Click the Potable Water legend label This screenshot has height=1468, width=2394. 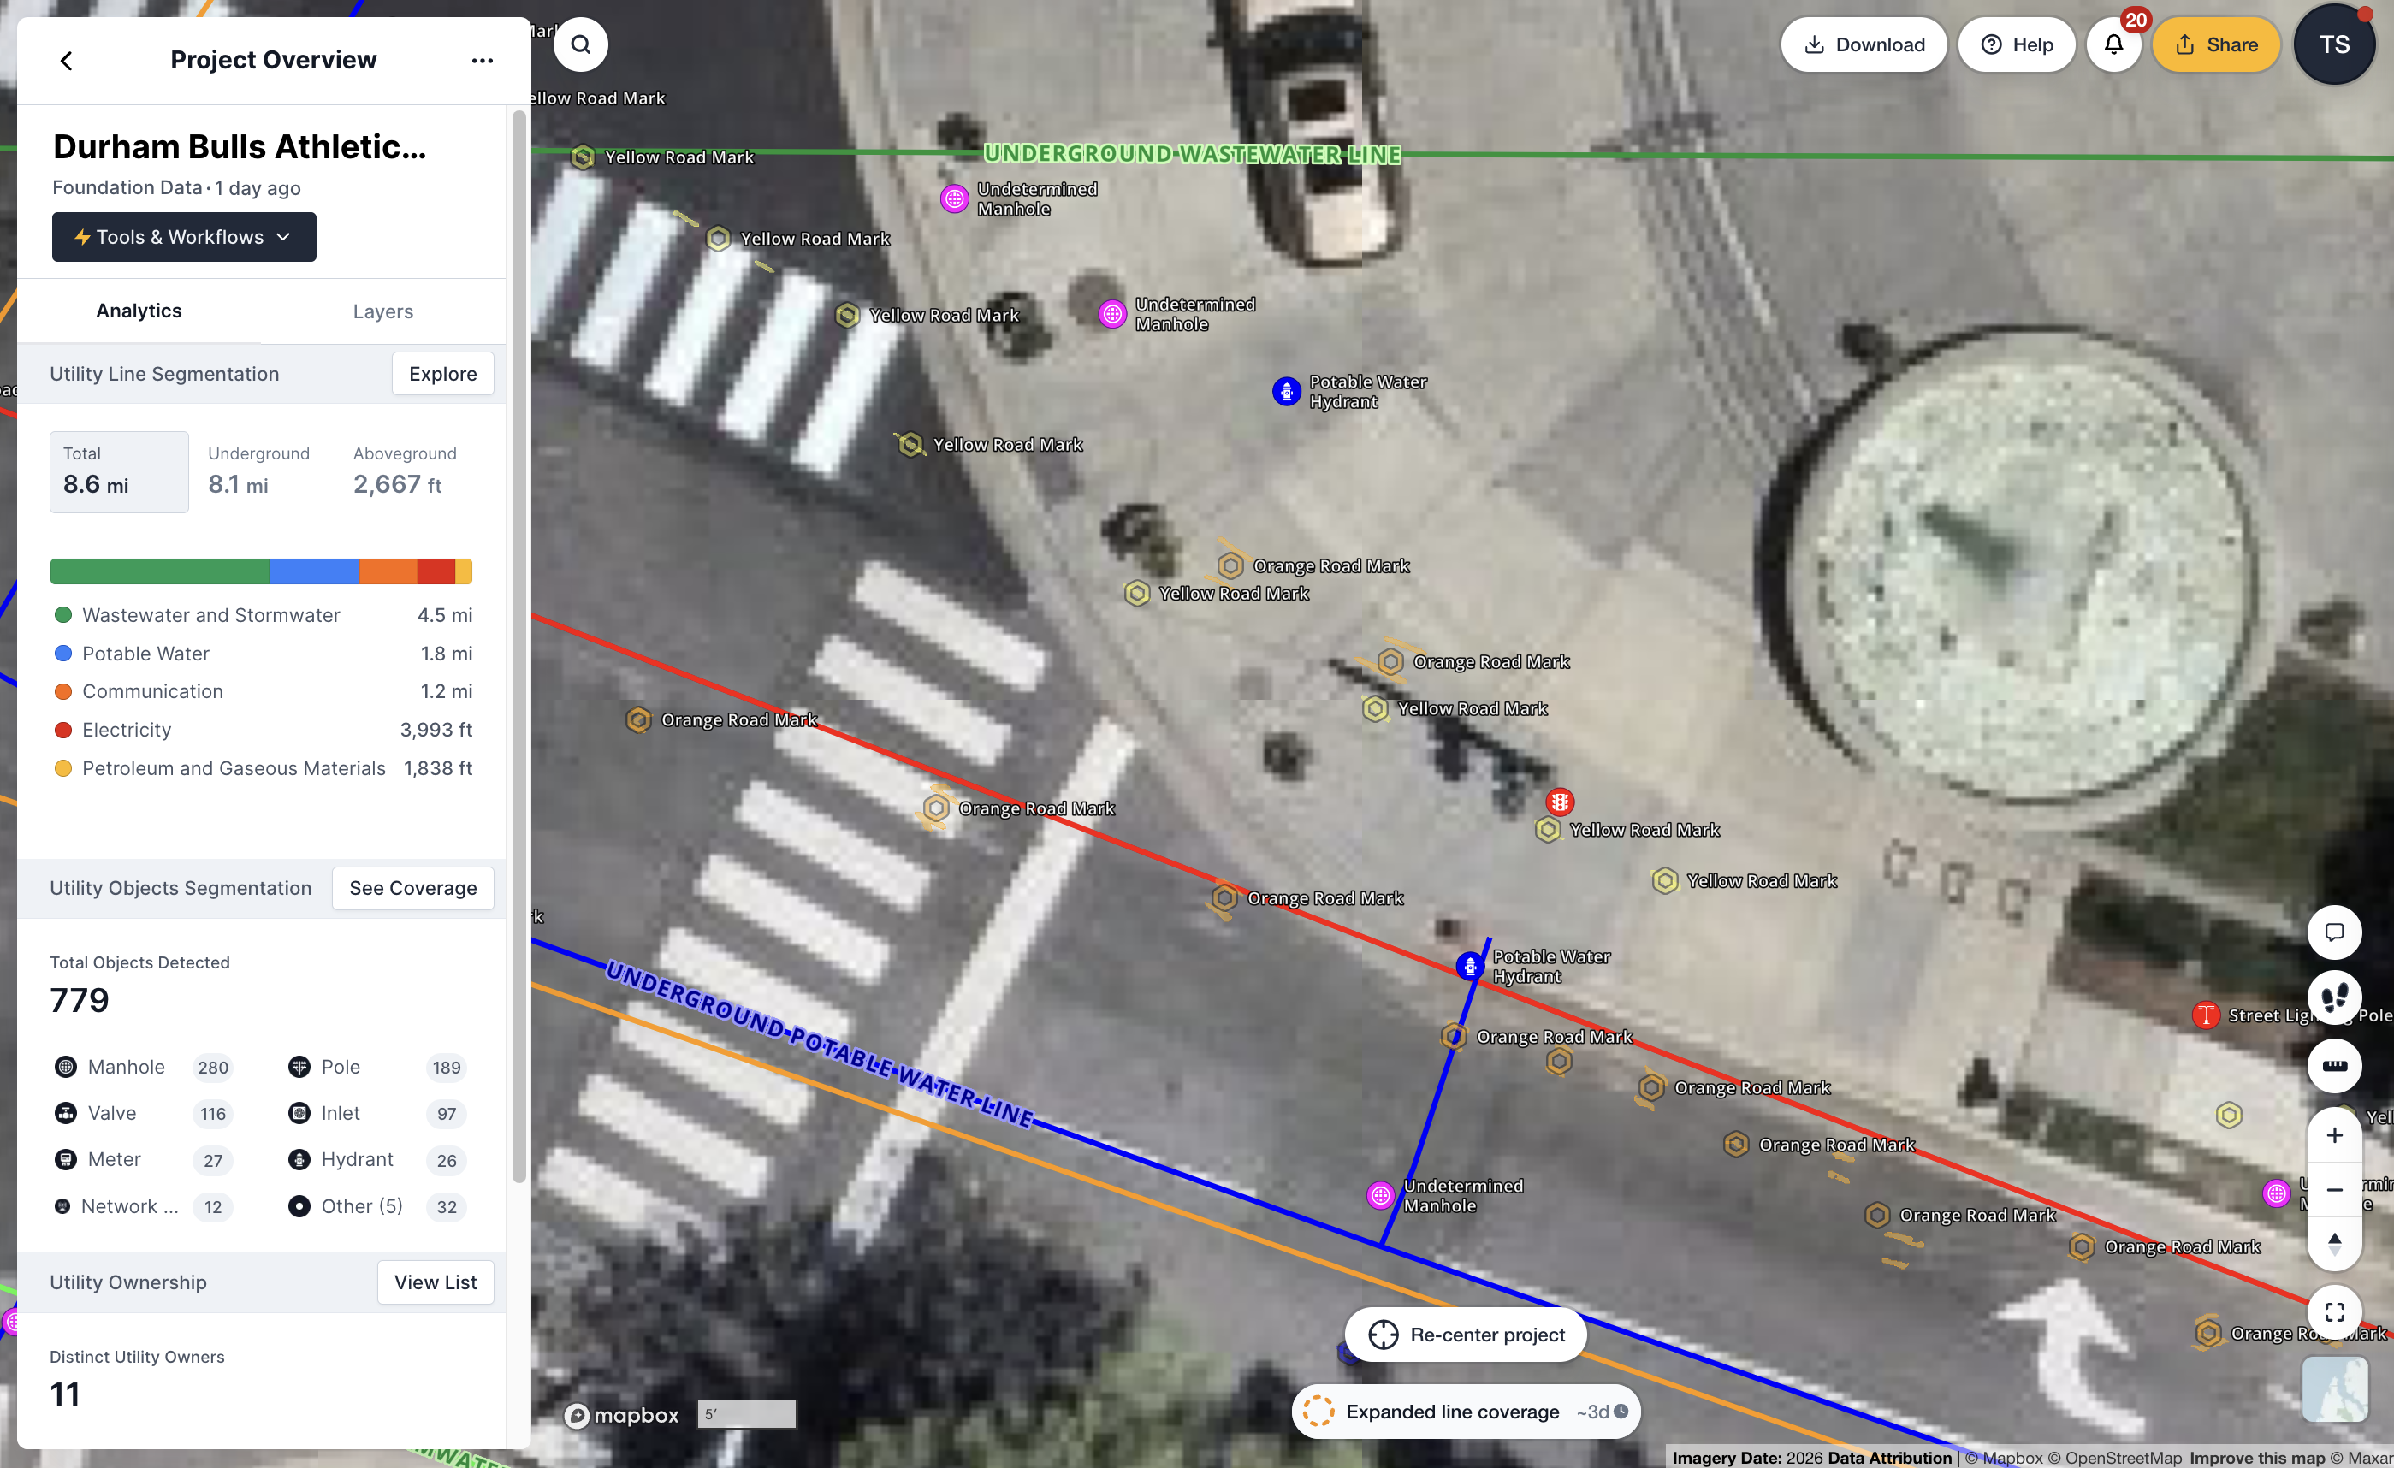pyautogui.click(x=145, y=654)
